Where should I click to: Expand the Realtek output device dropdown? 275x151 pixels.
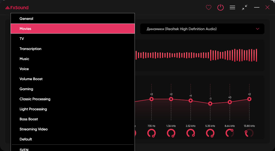(202, 29)
